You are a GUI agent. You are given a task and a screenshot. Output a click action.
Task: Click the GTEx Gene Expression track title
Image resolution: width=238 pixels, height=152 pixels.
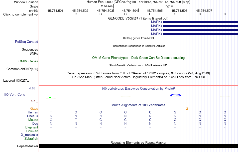[138, 73]
